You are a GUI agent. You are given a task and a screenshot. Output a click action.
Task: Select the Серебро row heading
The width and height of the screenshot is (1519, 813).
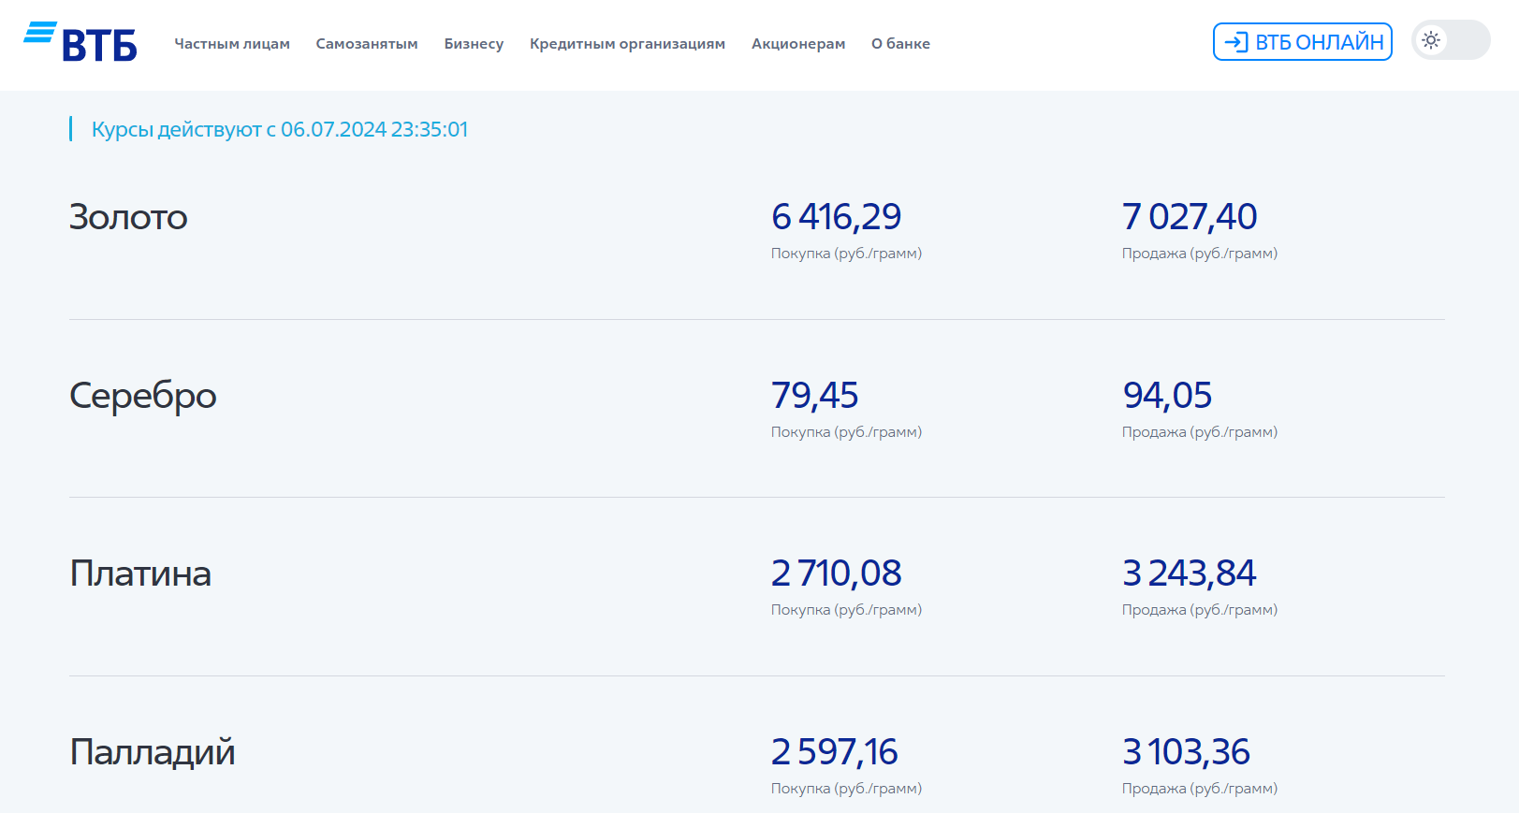pos(142,396)
